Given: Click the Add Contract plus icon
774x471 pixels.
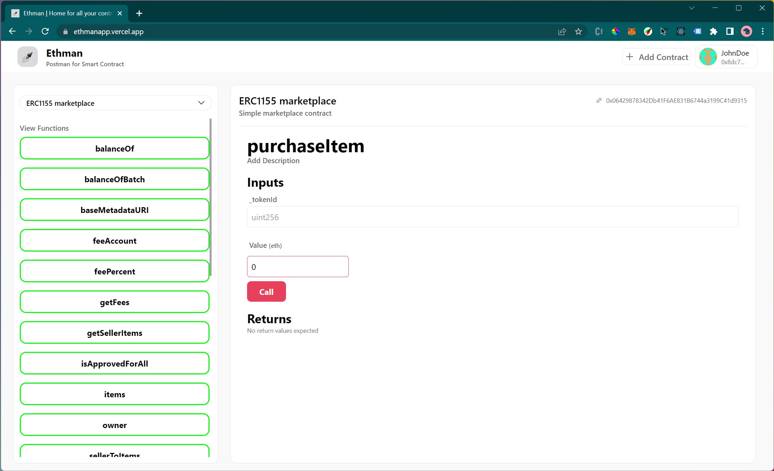Looking at the screenshot, I should pos(630,57).
